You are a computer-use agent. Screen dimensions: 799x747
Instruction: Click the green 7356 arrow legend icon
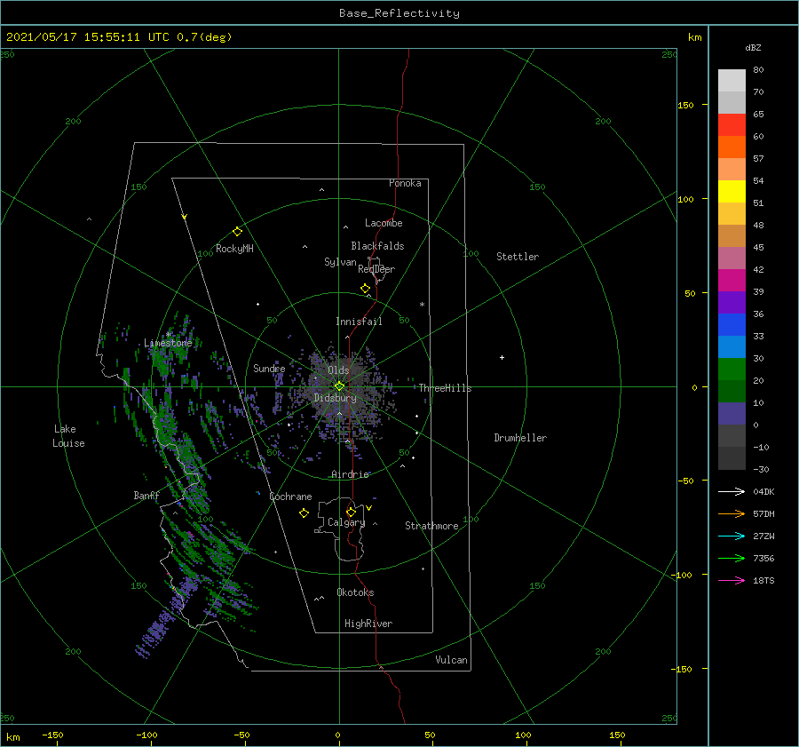point(732,559)
